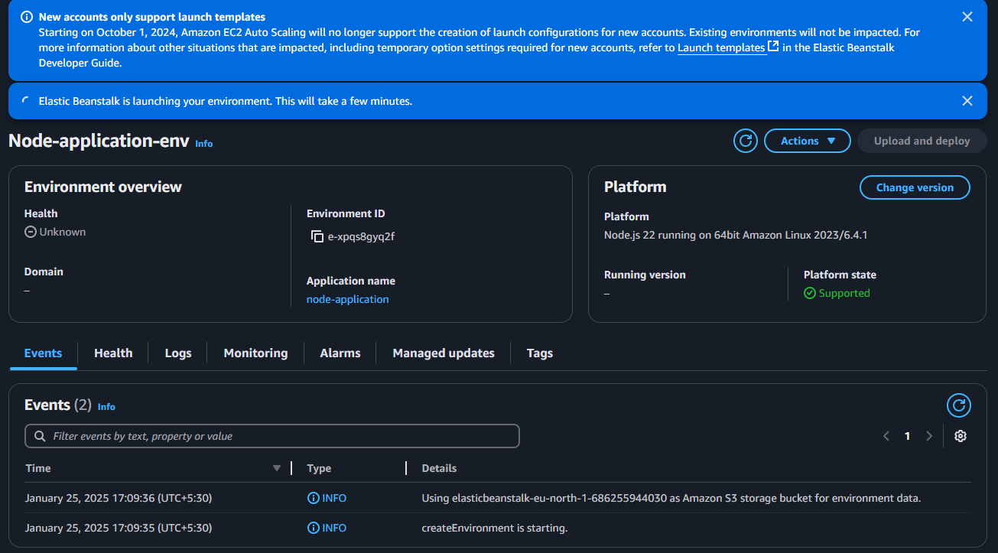Click the search magnifier icon in events filter
Image resolution: width=998 pixels, height=553 pixels.
pyautogui.click(x=39, y=436)
